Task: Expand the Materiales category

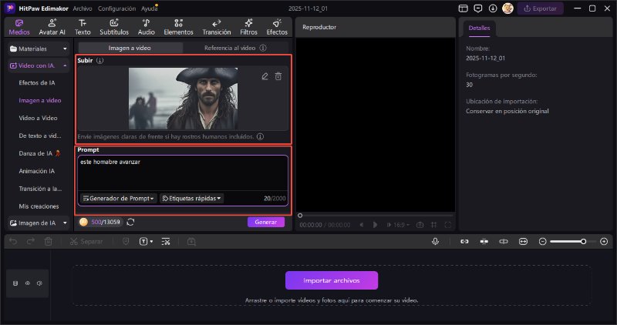Action: [x=38, y=49]
